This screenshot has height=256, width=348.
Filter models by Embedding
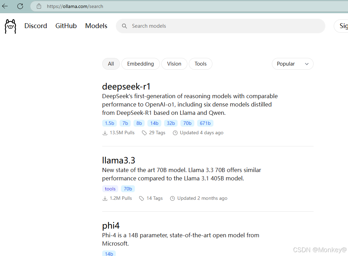pyautogui.click(x=140, y=64)
